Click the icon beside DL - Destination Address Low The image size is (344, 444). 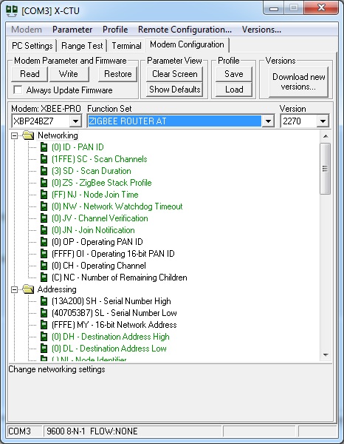pyautogui.click(x=44, y=349)
